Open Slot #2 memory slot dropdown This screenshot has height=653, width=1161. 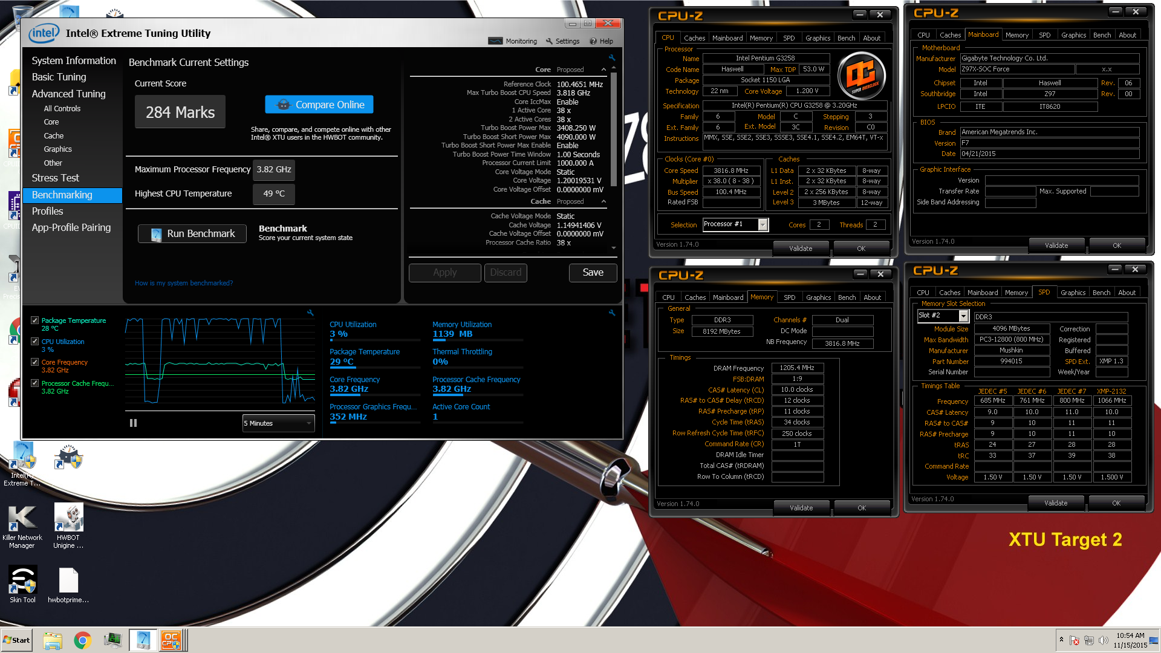point(943,316)
